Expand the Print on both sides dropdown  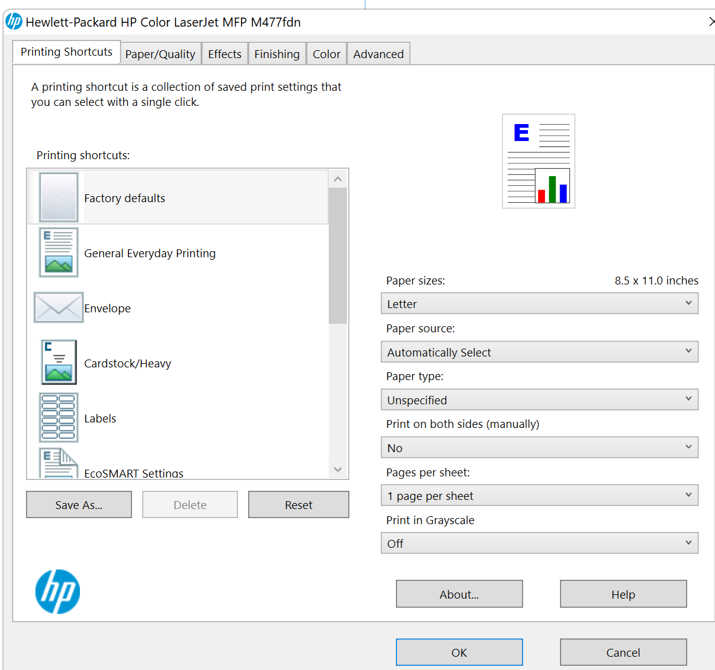[539, 448]
